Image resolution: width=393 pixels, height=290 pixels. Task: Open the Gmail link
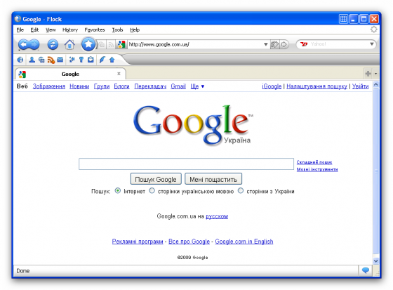(x=178, y=86)
